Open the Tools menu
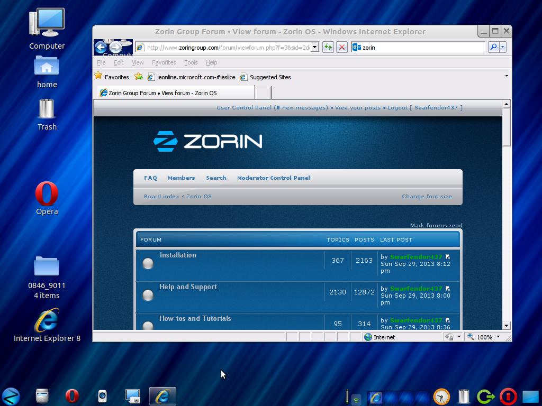Viewport: 542px width, 406px height. pos(191,62)
